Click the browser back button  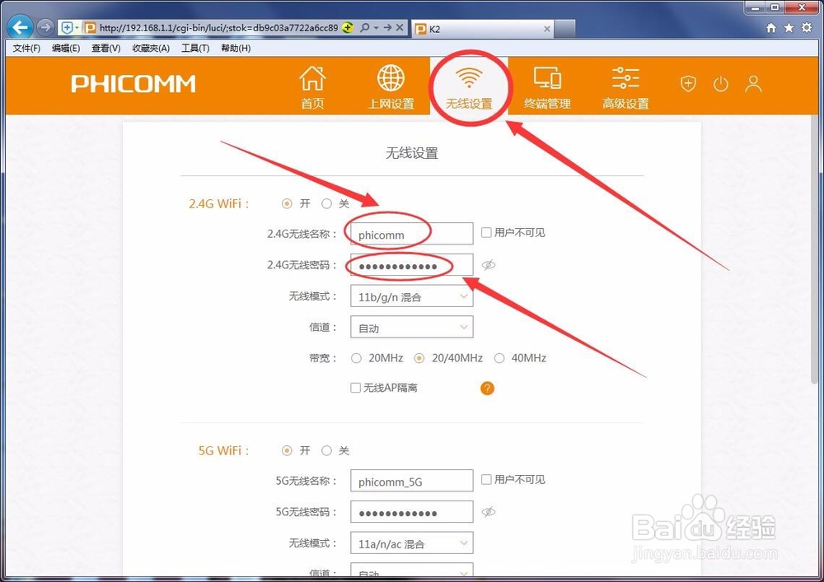pos(18,26)
